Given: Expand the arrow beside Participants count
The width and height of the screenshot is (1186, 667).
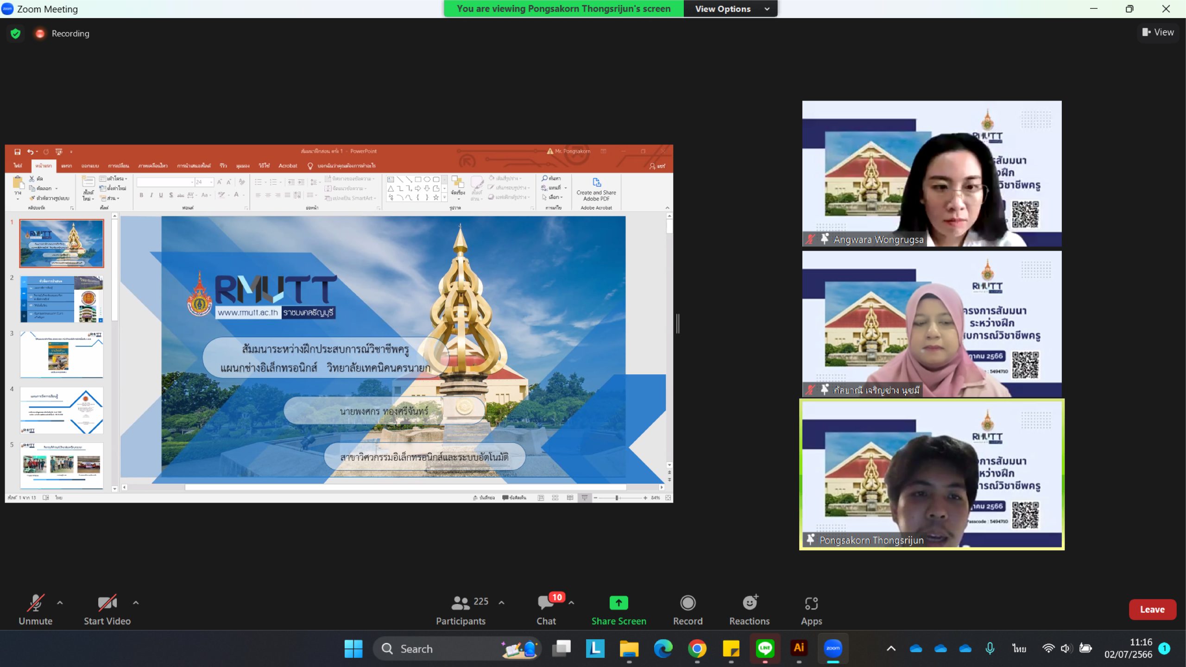Looking at the screenshot, I should pyautogui.click(x=501, y=603).
